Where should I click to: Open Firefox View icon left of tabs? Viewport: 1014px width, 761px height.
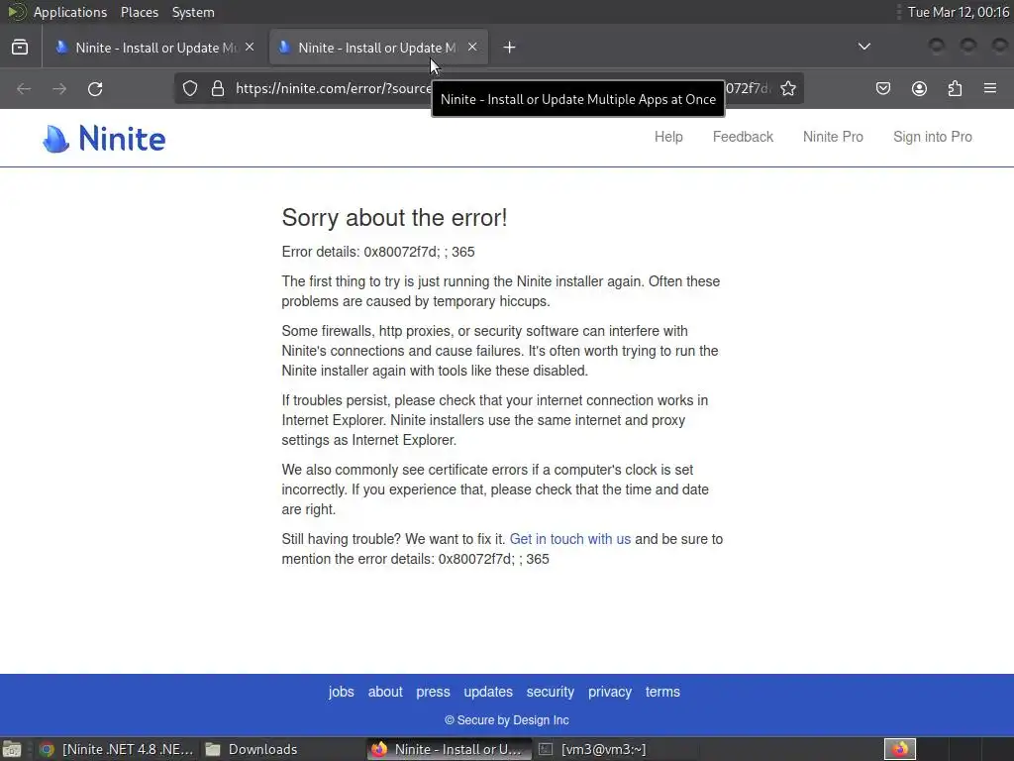(20, 48)
